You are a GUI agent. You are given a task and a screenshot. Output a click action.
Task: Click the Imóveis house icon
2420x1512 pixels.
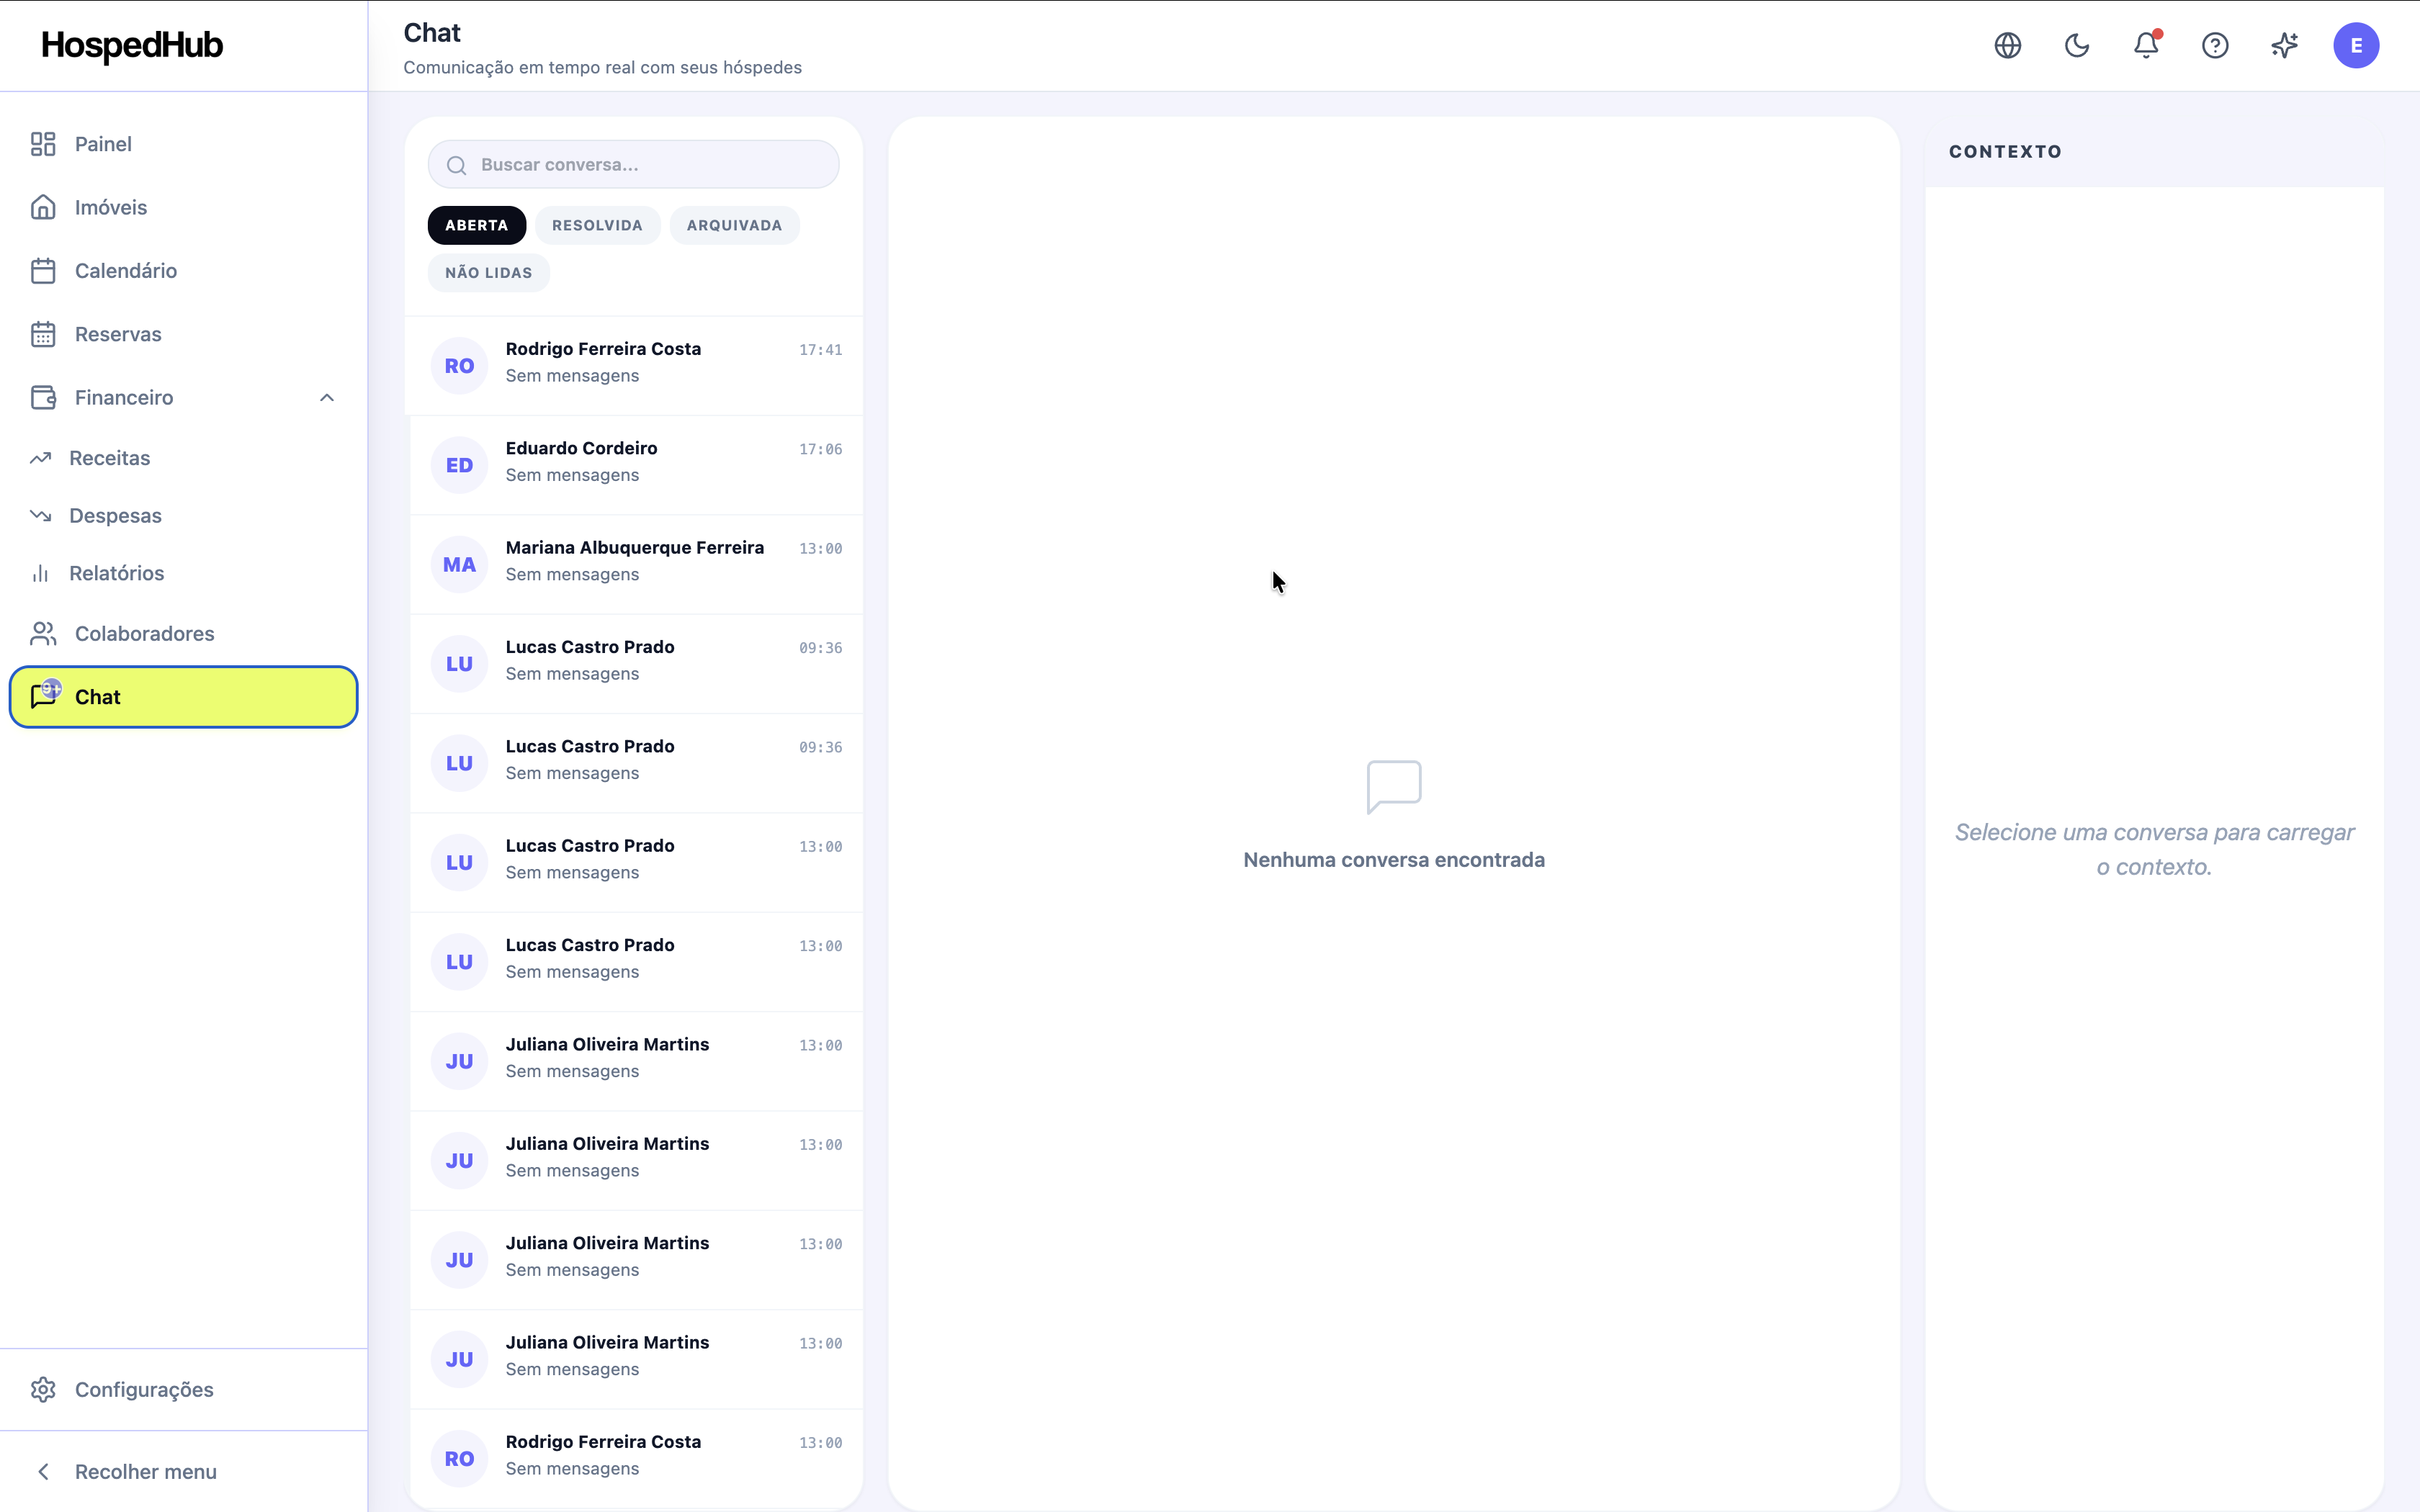(43, 207)
